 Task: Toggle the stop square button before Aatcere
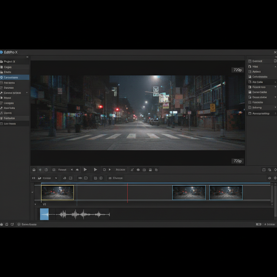click(104, 170)
